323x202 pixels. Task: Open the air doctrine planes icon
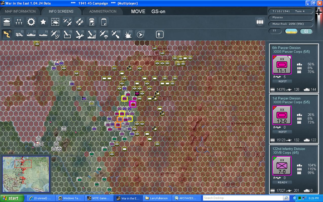tap(67, 22)
